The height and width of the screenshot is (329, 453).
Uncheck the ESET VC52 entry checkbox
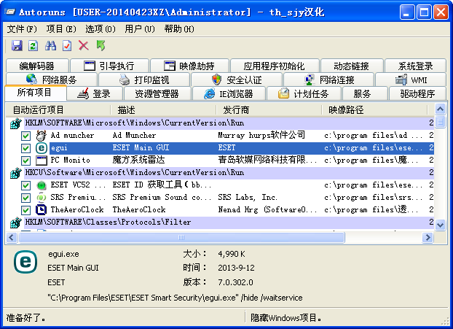click(x=25, y=185)
